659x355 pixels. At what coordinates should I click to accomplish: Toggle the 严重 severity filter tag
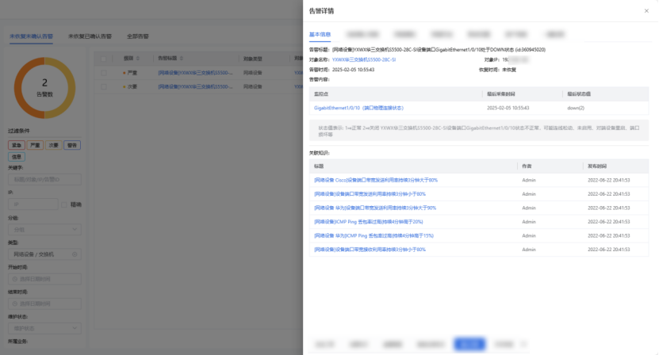pyautogui.click(x=34, y=145)
